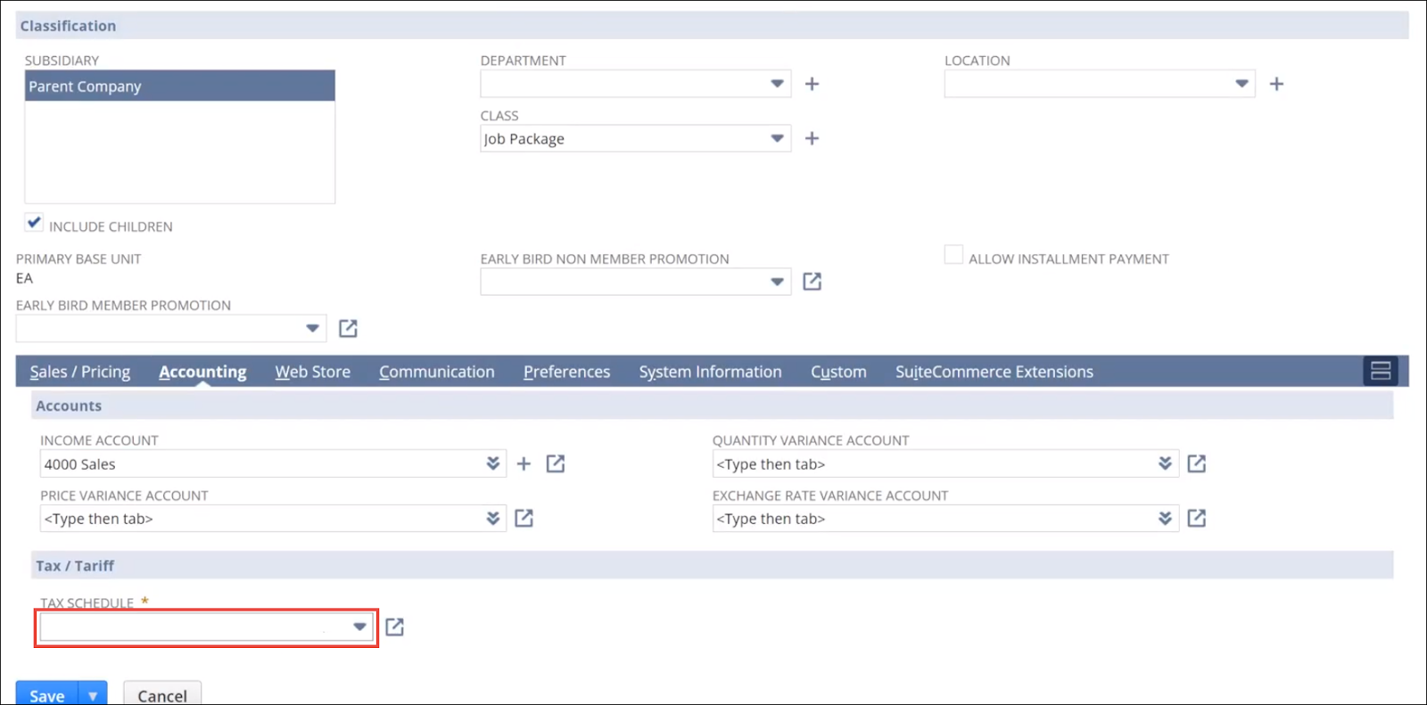This screenshot has width=1427, height=705.
Task: Toggle subtab layout icon on tab bar
Action: point(1380,371)
